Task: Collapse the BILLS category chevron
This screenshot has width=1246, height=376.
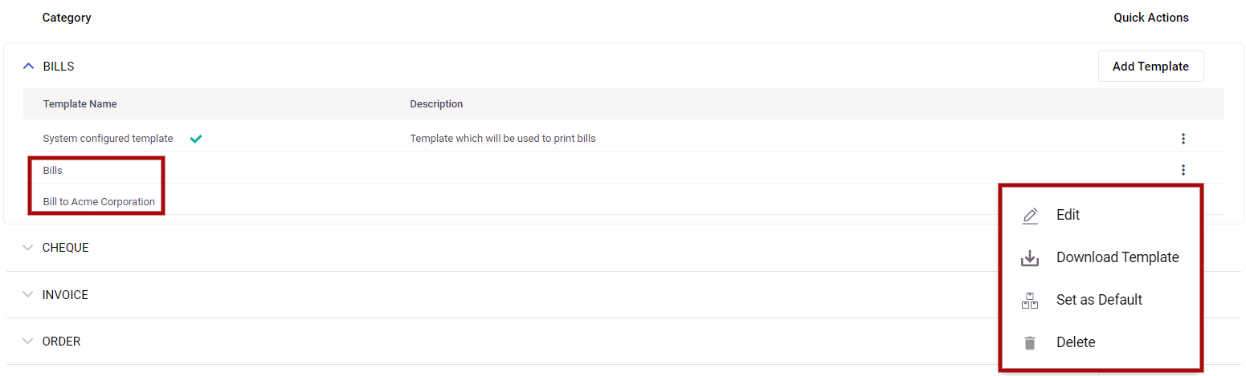Action: 29,67
